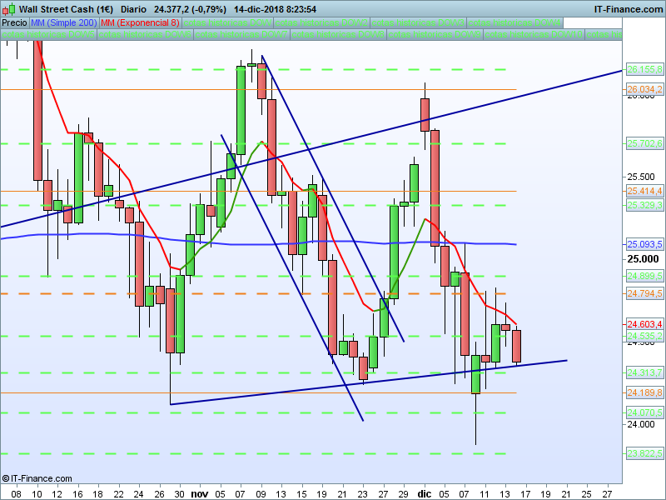Click the candlestick chart icon beside Wall Street Cash
The height and width of the screenshot is (500, 666).
(x=8, y=9)
